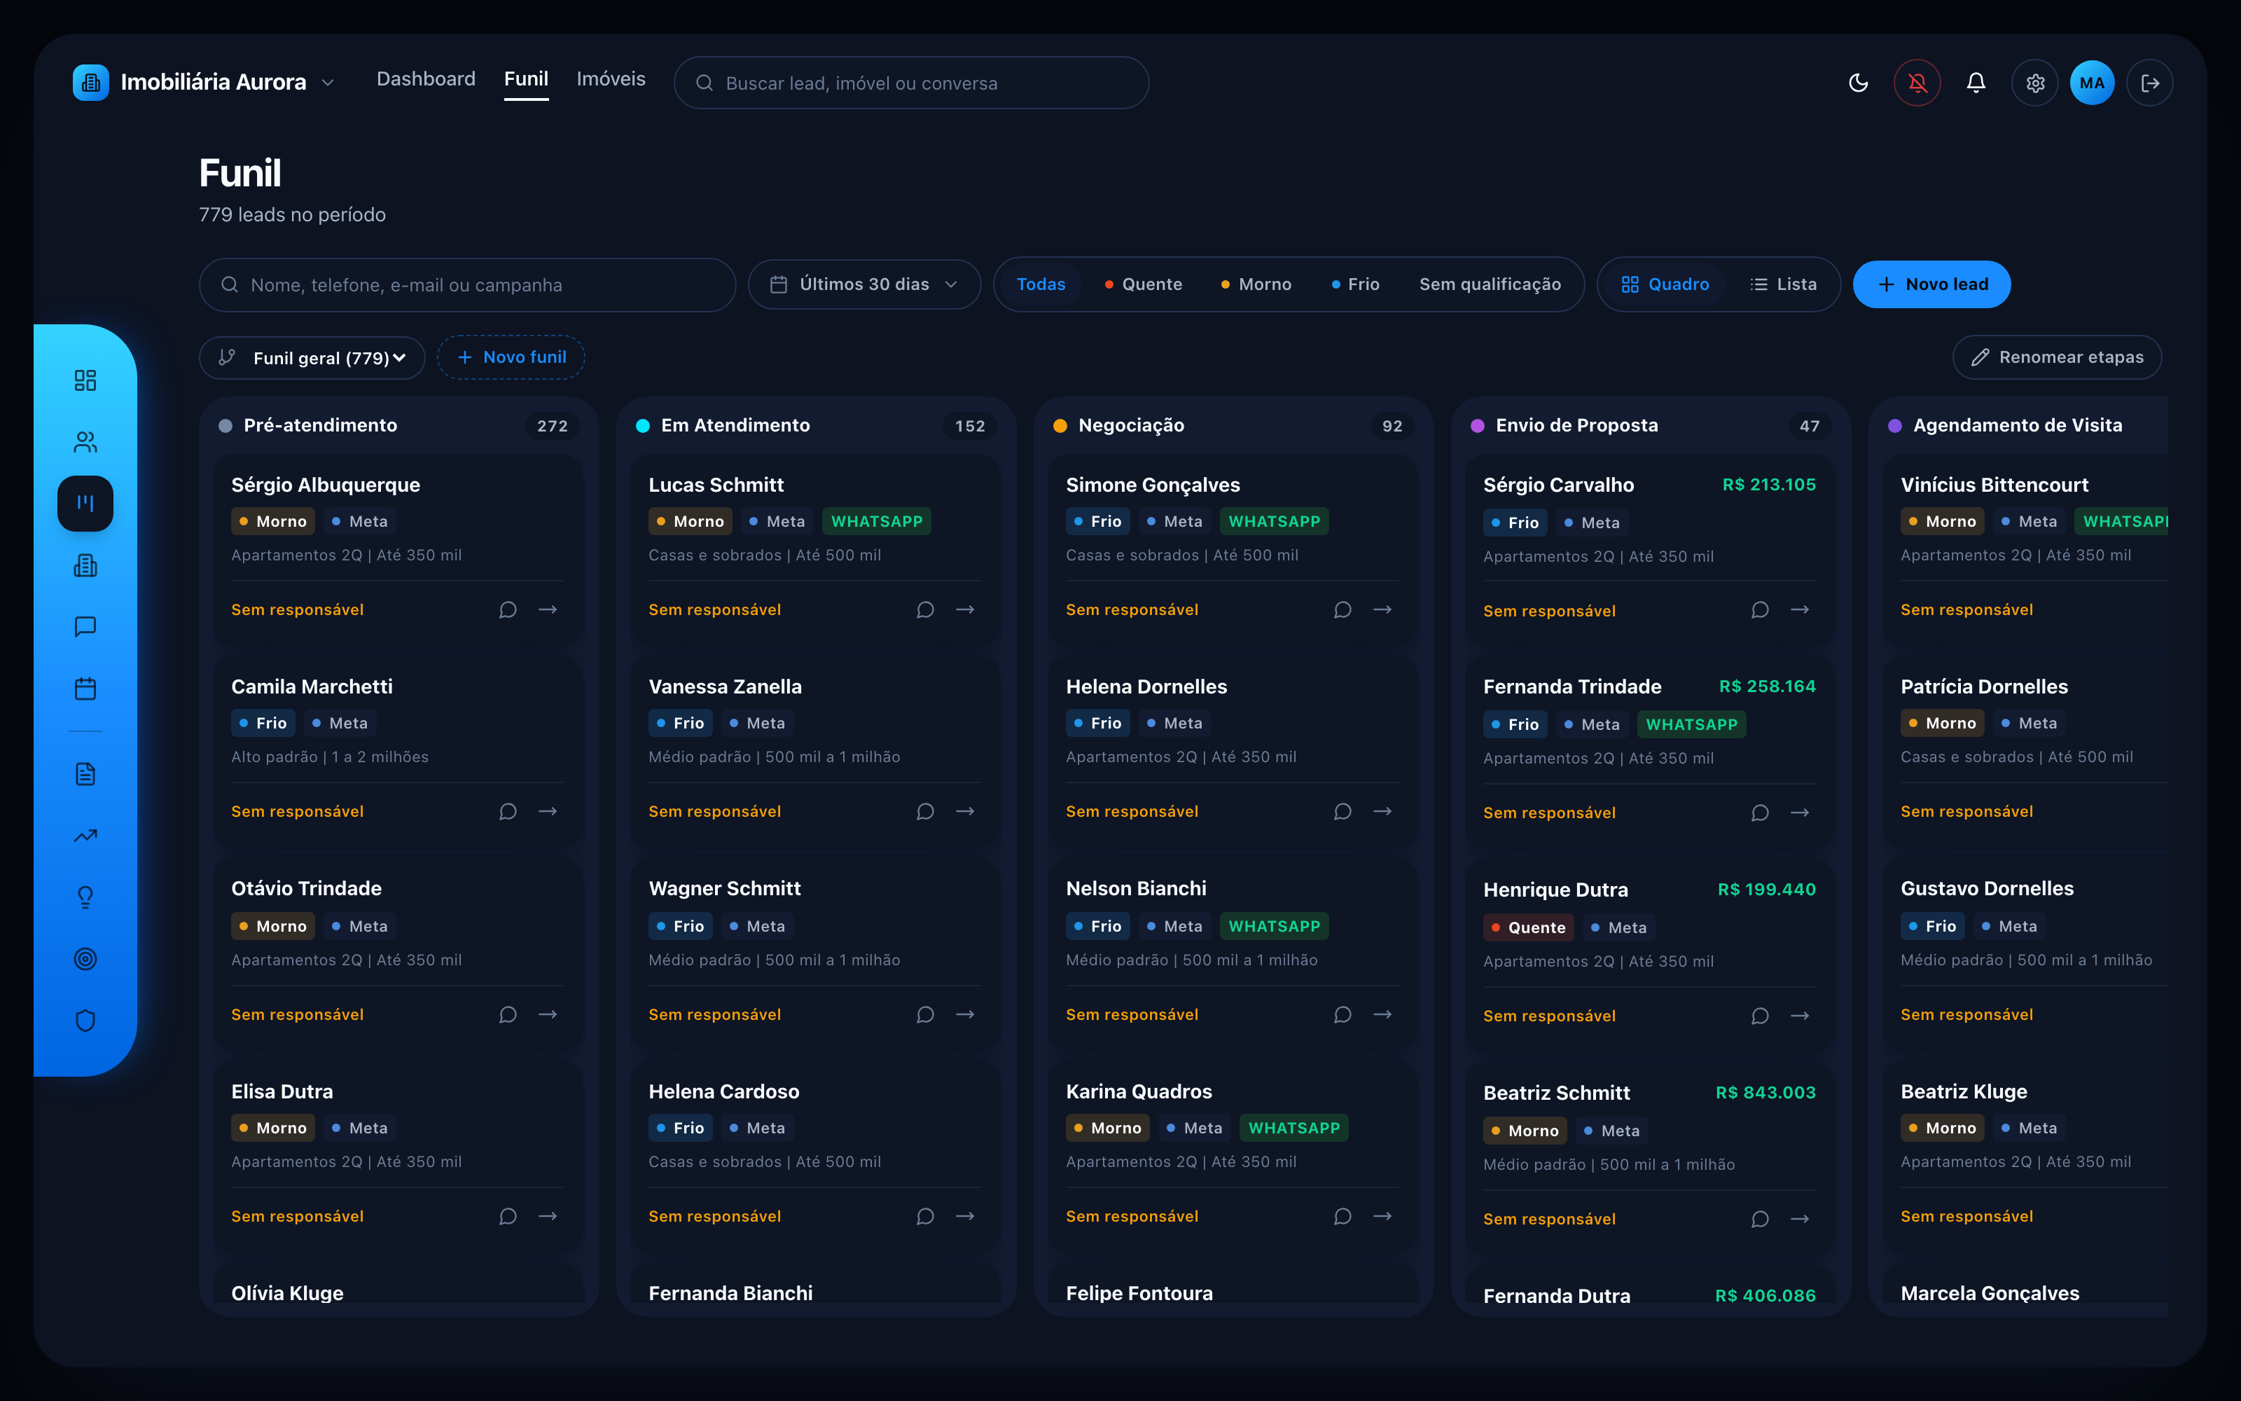
Task: Open documents file icon in sidebar
Action: coord(85,773)
